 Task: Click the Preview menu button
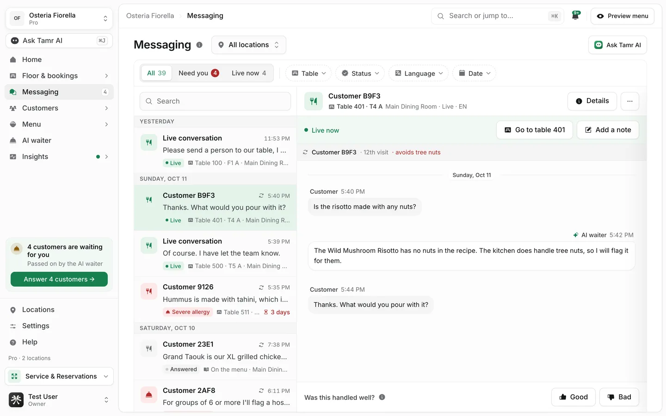pyautogui.click(x=623, y=16)
